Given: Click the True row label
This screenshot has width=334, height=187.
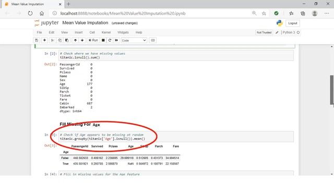Looking at the screenshot, I should [65, 164].
